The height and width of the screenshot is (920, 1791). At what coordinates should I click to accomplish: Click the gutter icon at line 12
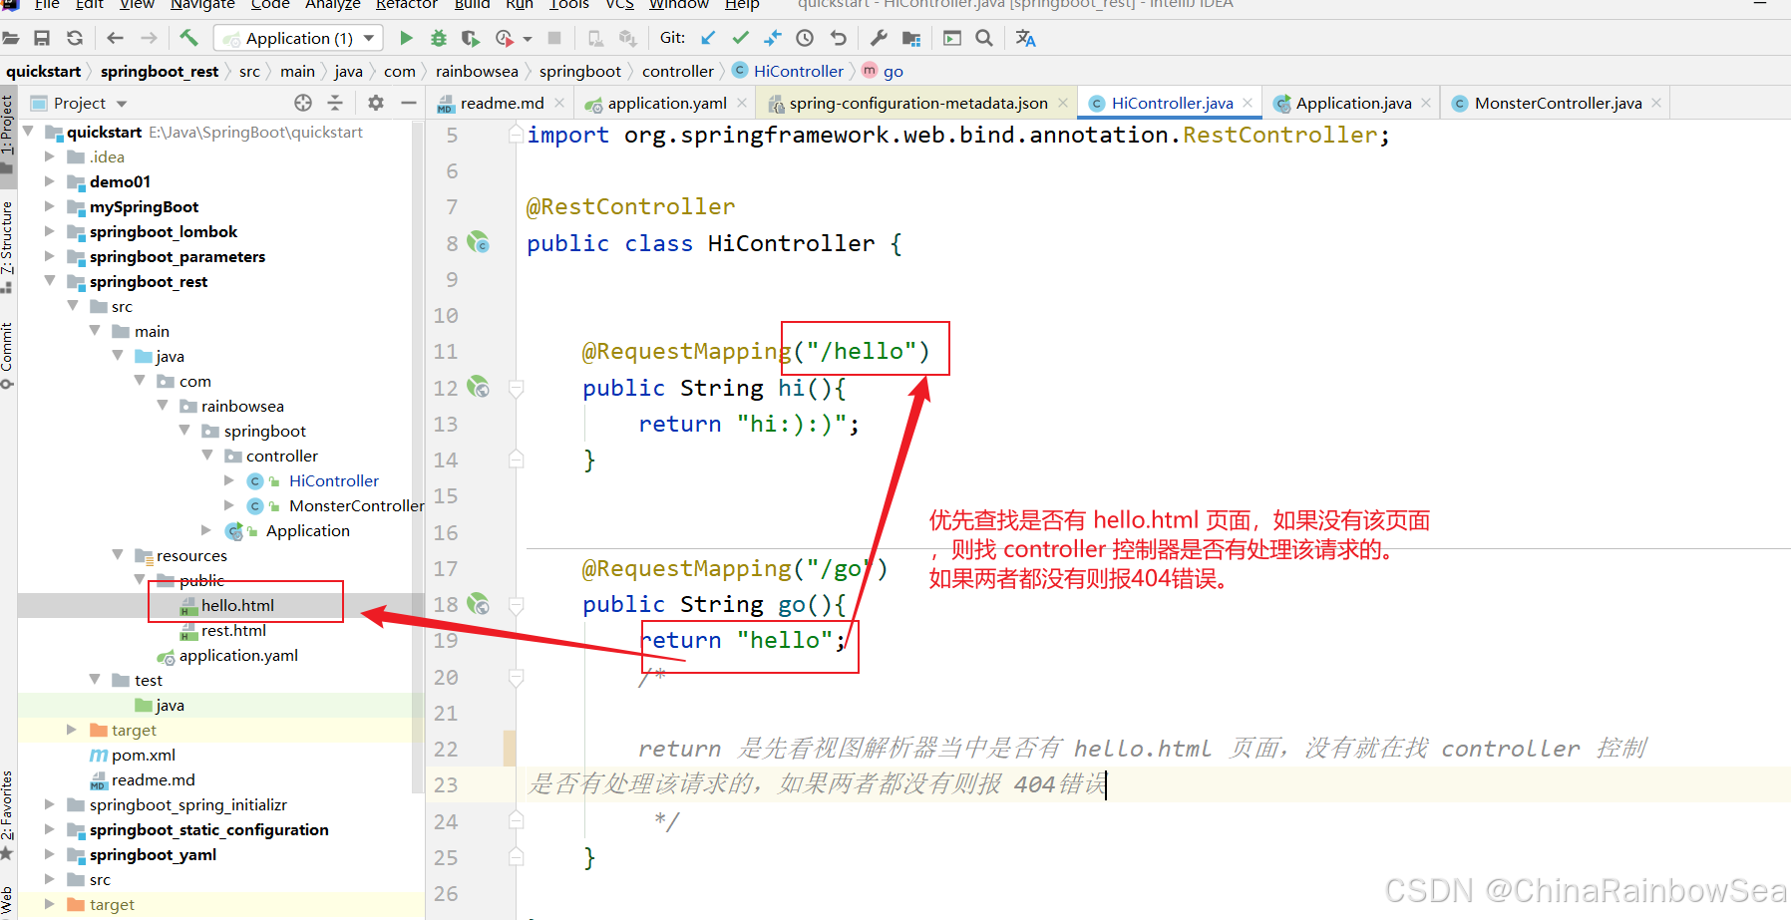click(x=479, y=387)
